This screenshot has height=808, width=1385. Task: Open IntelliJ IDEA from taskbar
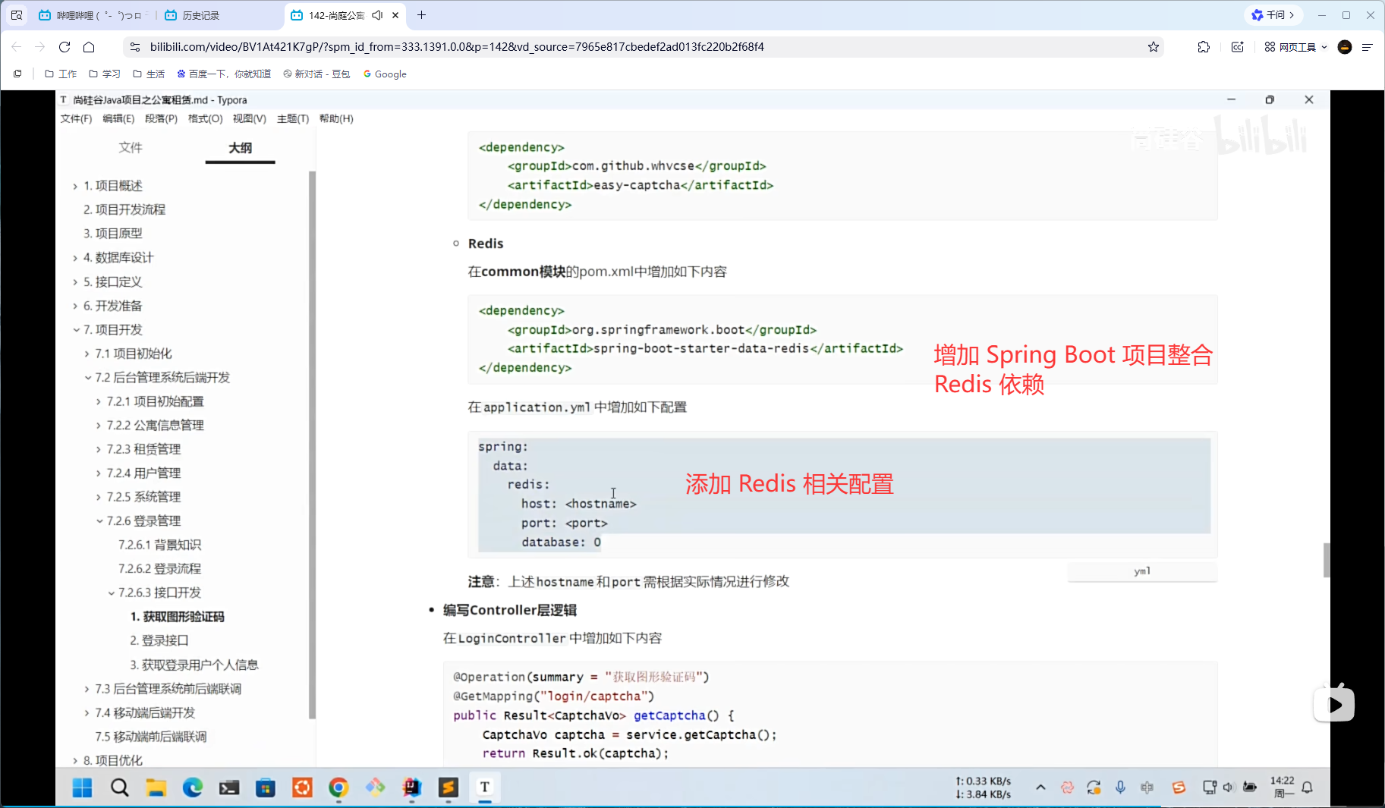pyautogui.click(x=412, y=788)
